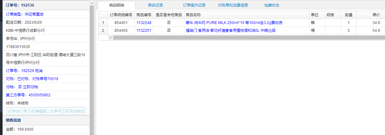Click the unit cell 箱
385x135 pixels.
[x=317, y=23]
